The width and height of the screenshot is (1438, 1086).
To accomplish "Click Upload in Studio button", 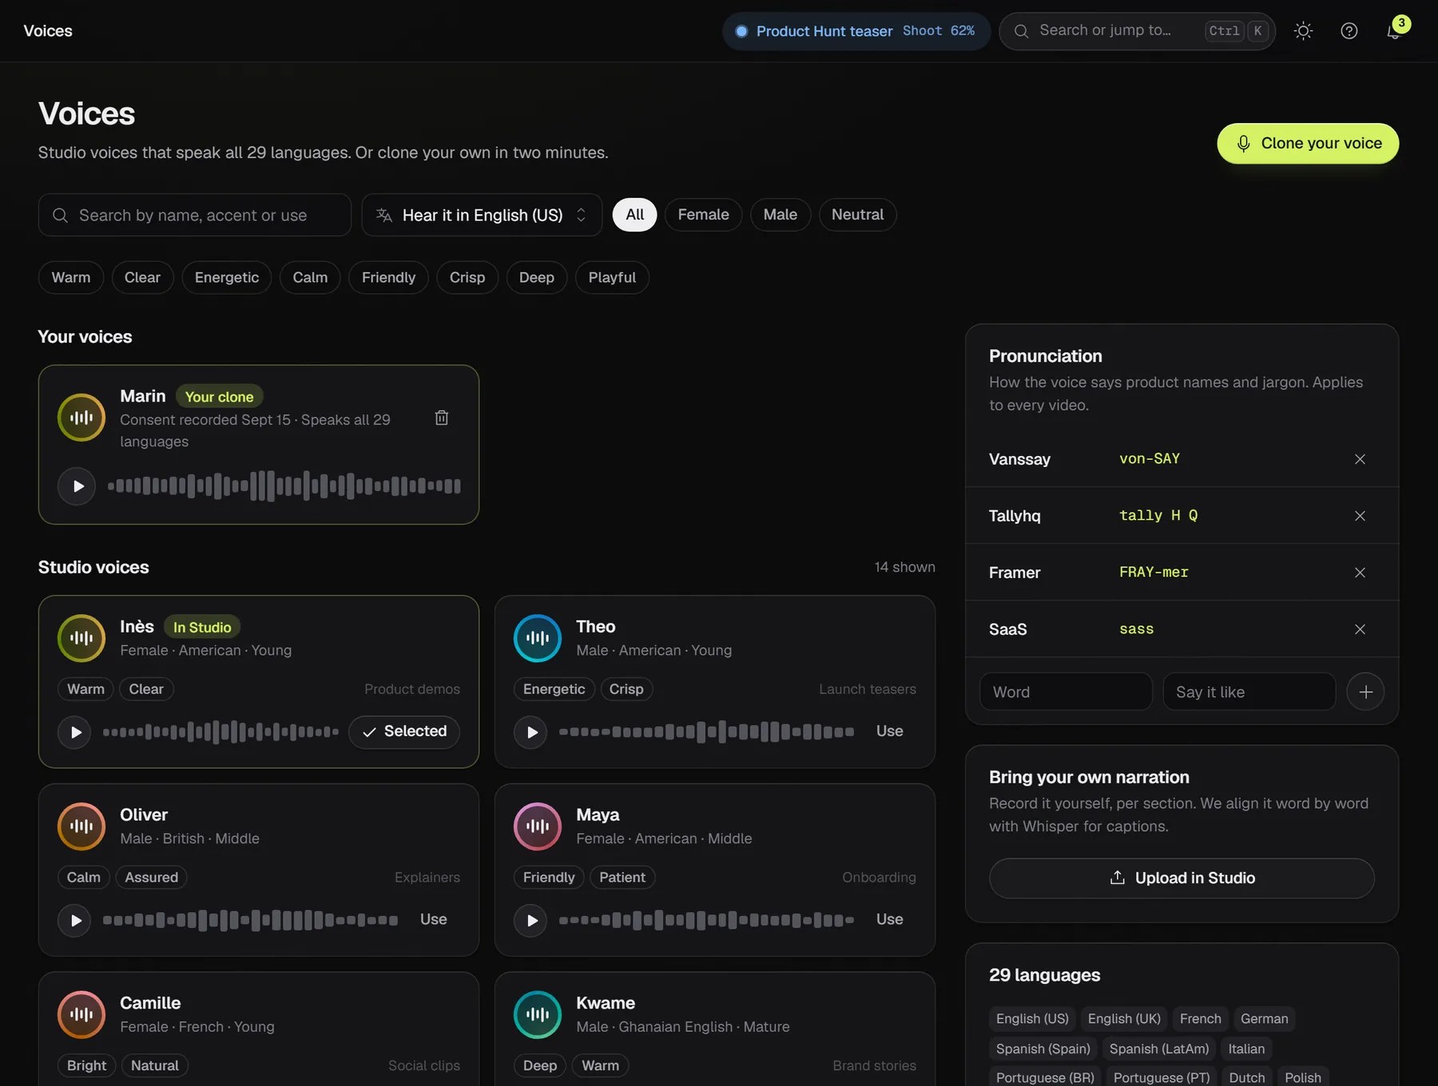I will 1182,878.
